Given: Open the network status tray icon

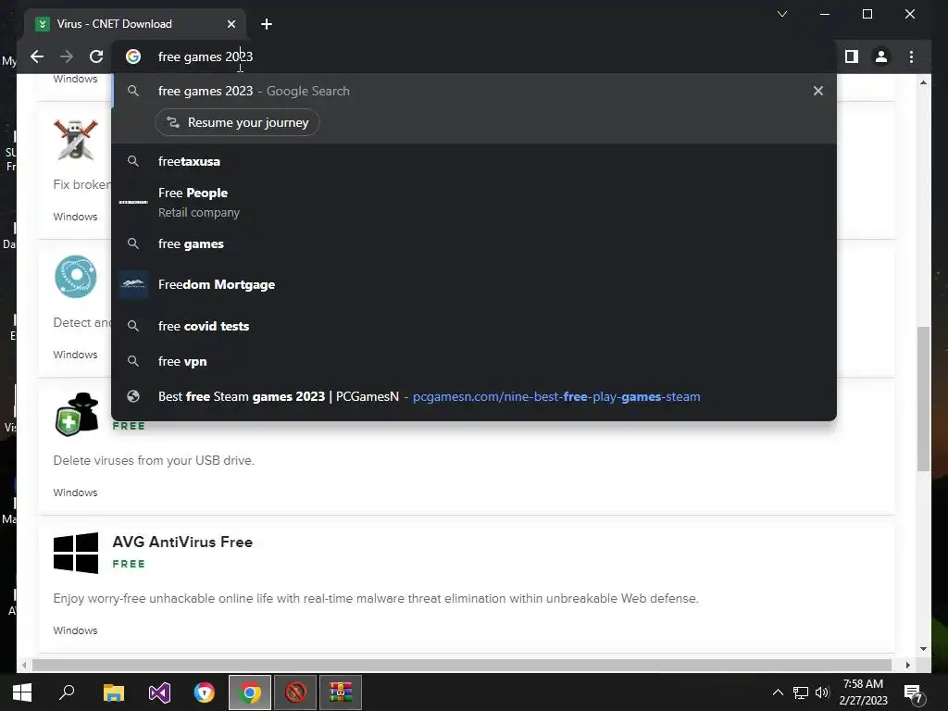Looking at the screenshot, I should point(801,692).
